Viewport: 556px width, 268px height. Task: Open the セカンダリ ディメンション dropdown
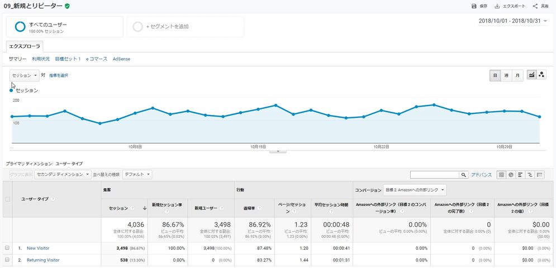(x=63, y=174)
